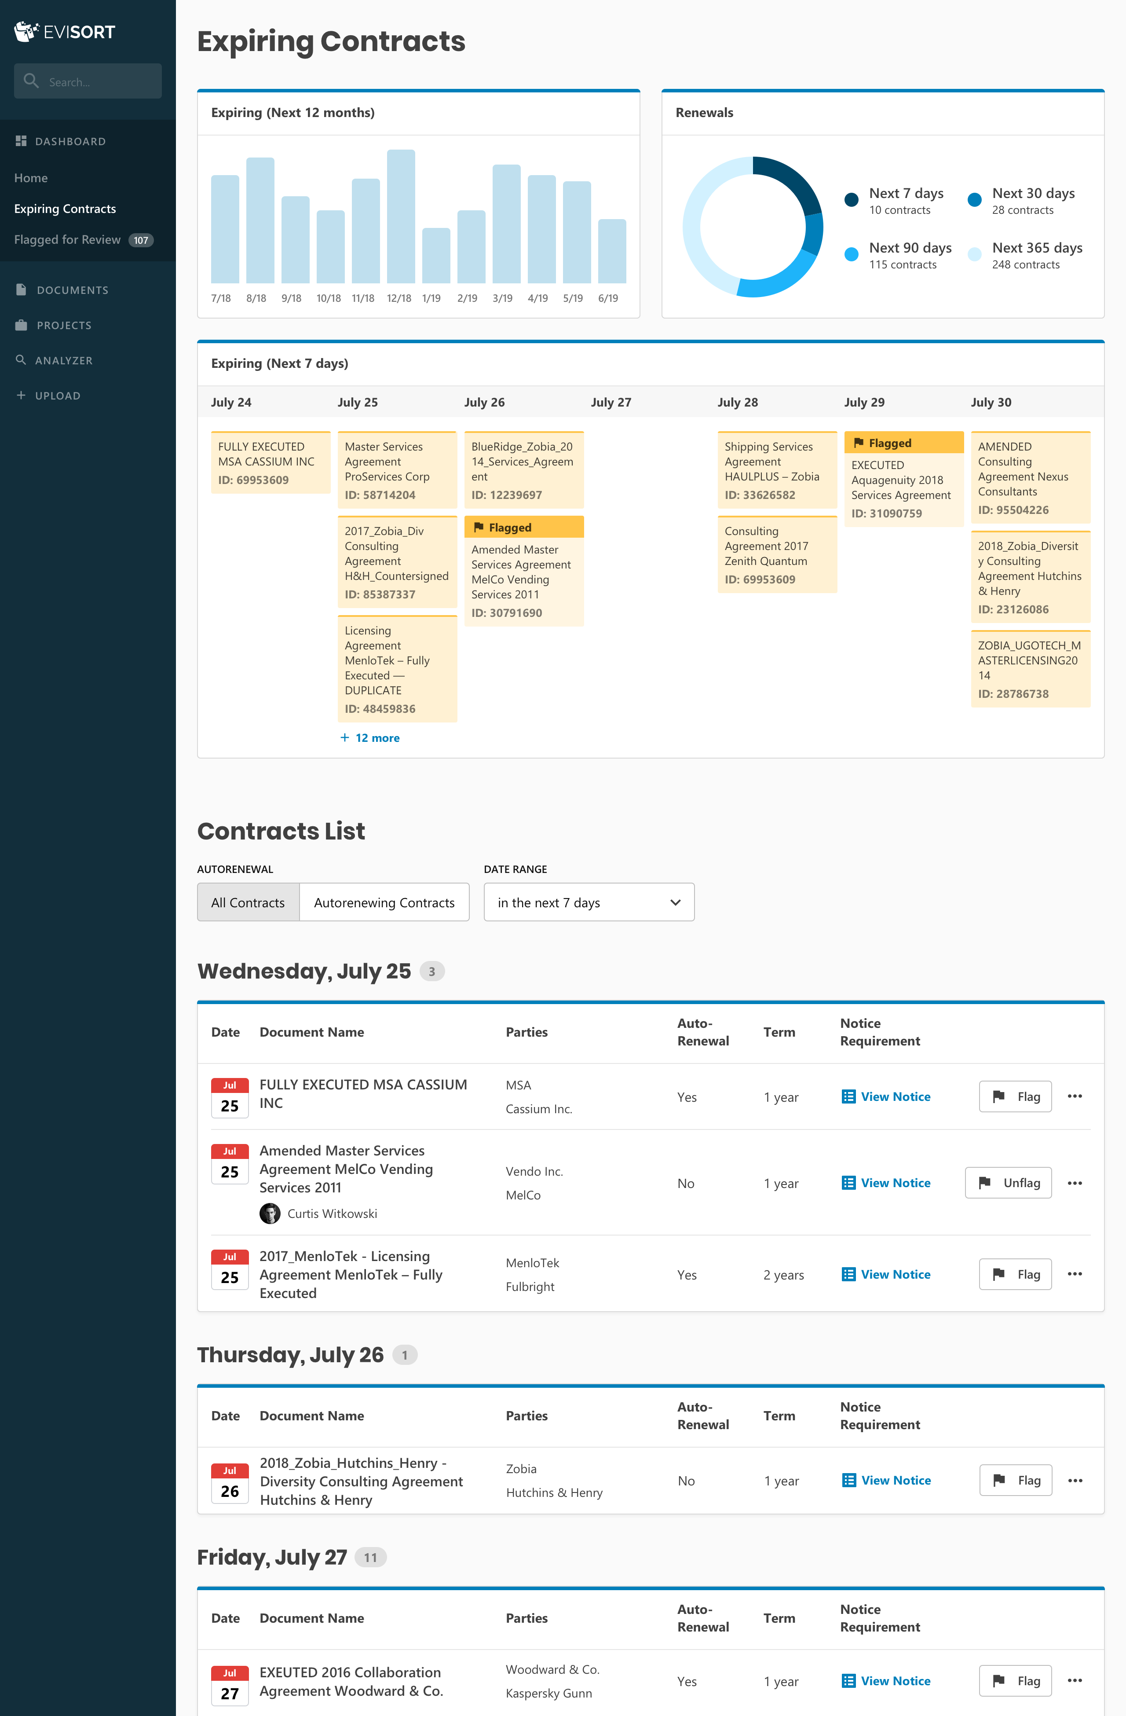The width and height of the screenshot is (1126, 1716).
Task: Open more options for FULLY EXECUTED MSA CASSIUM
Action: click(1074, 1096)
